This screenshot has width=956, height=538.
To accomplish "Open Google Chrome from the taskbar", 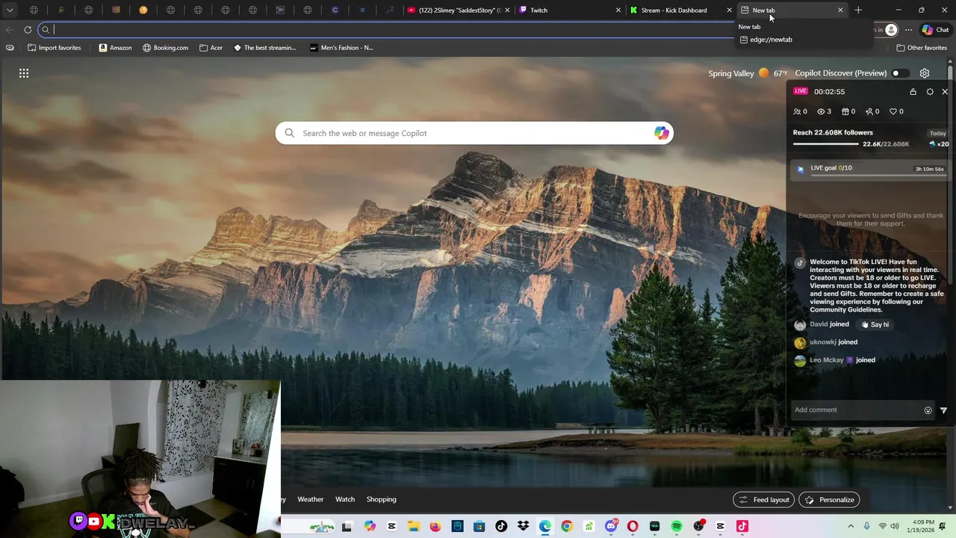I will [x=567, y=526].
